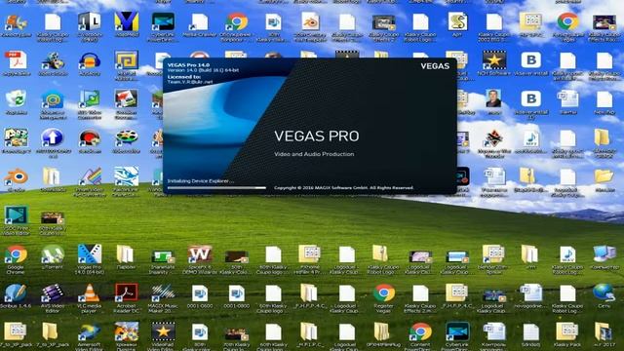The image size is (624, 351).
Task: Click the 0001-0600 audio file
Action: click(200, 293)
